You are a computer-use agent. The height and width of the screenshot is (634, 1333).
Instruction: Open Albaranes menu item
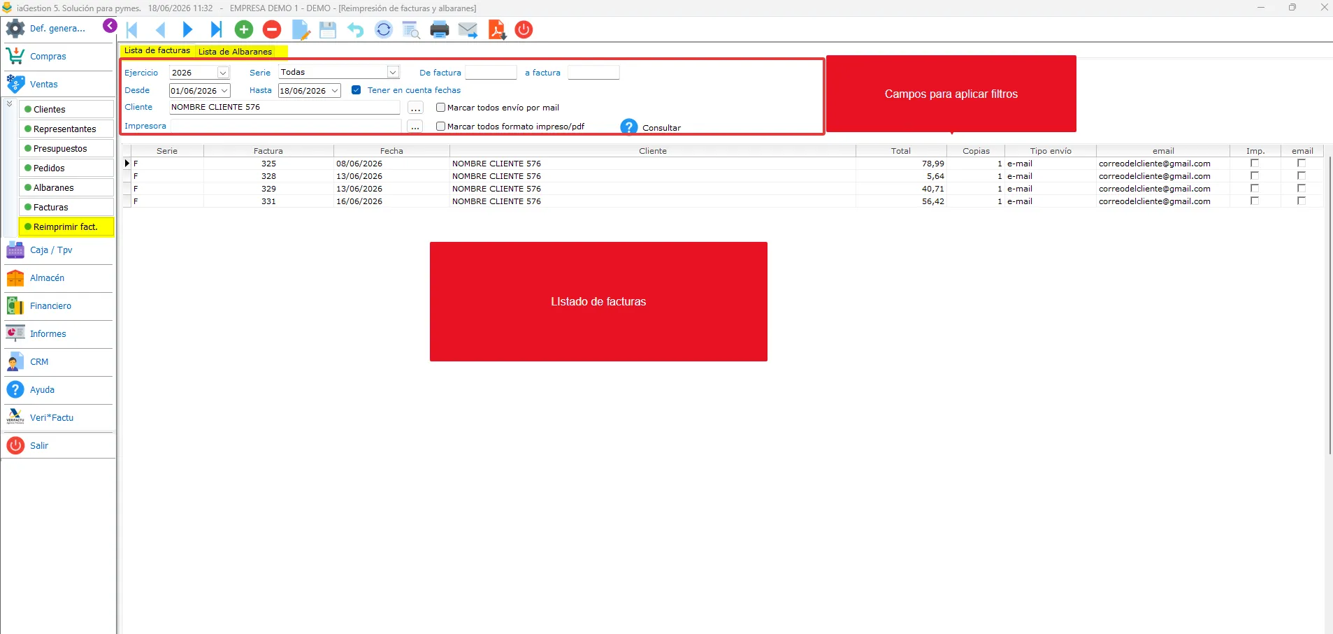tap(66, 187)
